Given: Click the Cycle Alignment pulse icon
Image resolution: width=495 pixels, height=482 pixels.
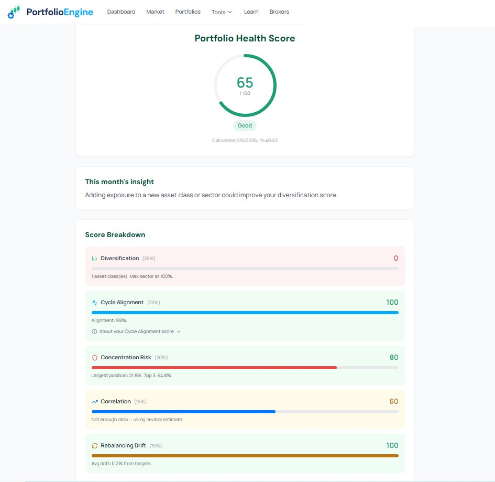Looking at the screenshot, I should (x=94, y=303).
